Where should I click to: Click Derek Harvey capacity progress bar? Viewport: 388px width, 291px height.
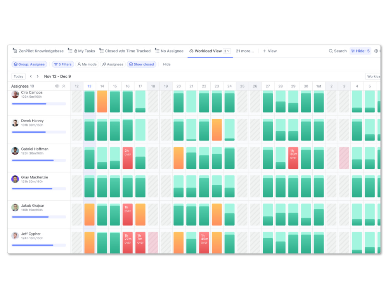[39, 132]
